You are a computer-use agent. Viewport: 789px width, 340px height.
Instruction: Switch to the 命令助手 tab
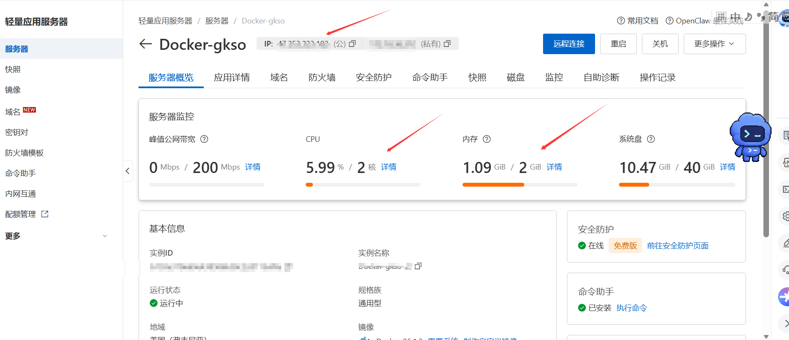coord(430,78)
